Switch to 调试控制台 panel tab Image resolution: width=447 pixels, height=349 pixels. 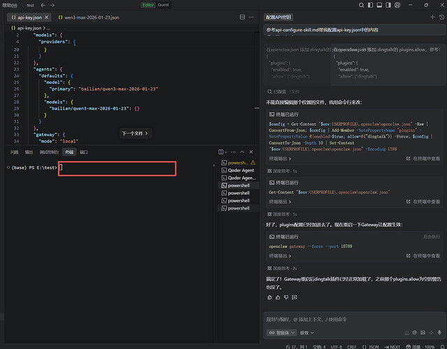(49, 152)
